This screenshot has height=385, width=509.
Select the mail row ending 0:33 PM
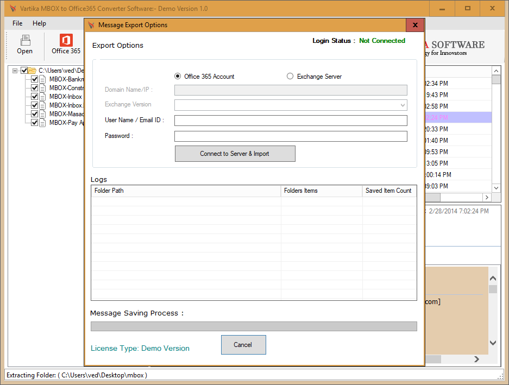458,129
